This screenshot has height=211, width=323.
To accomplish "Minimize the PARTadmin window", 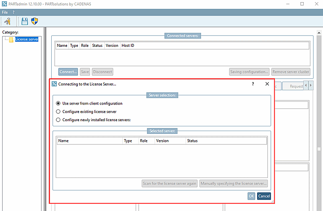I will [288, 4].
